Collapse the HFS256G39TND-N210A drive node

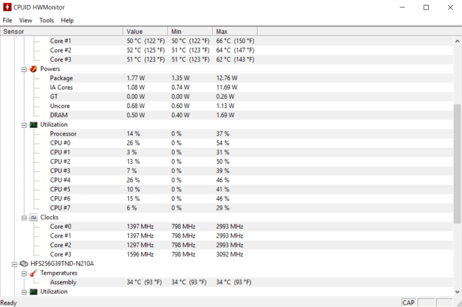[x=15, y=263]
